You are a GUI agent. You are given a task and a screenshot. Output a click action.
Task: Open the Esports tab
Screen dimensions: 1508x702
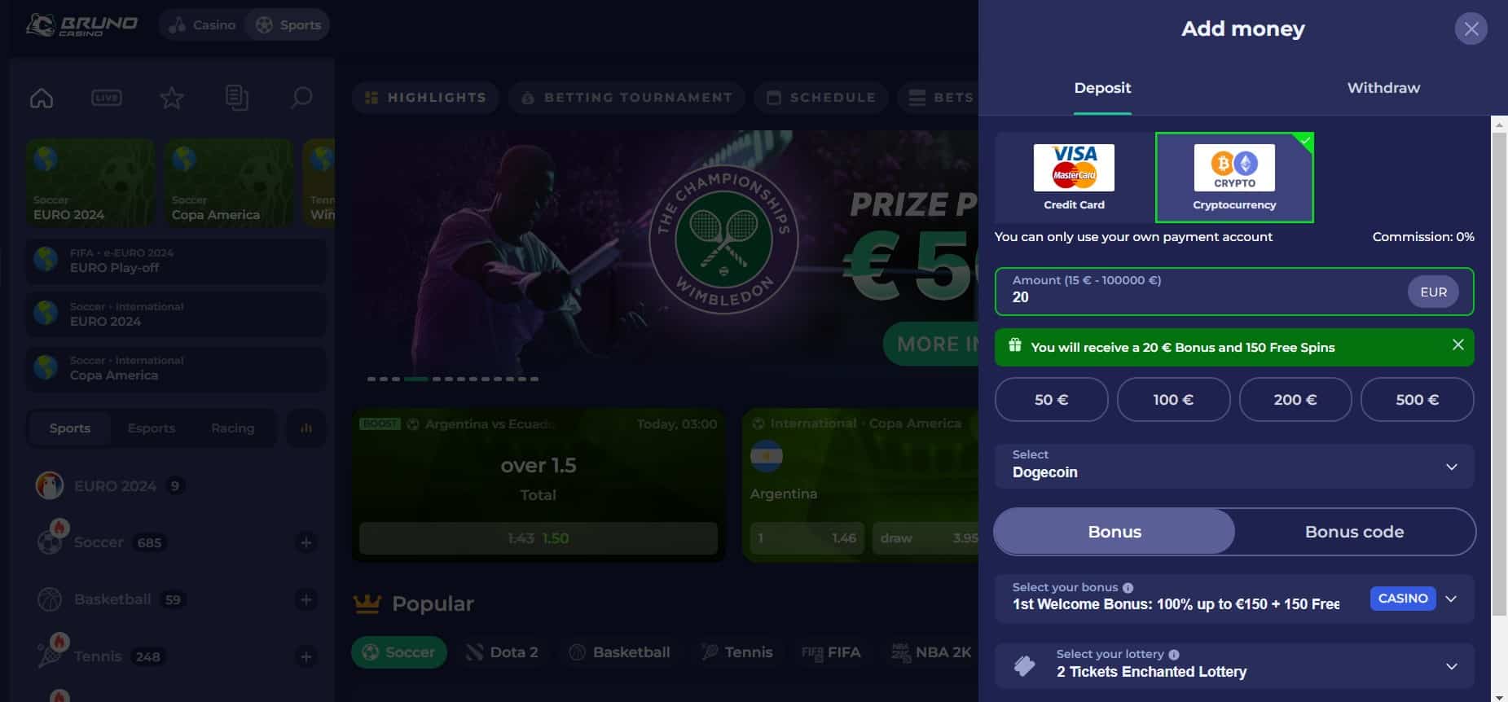click(x=152, y=428)
